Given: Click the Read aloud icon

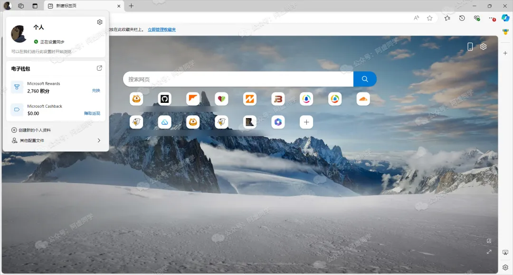Looking at the screenshot, I should (x=416, y=18).
